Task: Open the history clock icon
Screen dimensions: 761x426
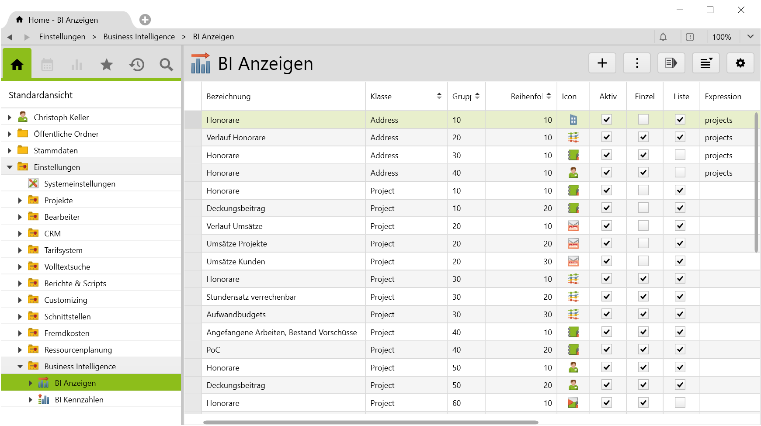Action: (x=136, y=65)
